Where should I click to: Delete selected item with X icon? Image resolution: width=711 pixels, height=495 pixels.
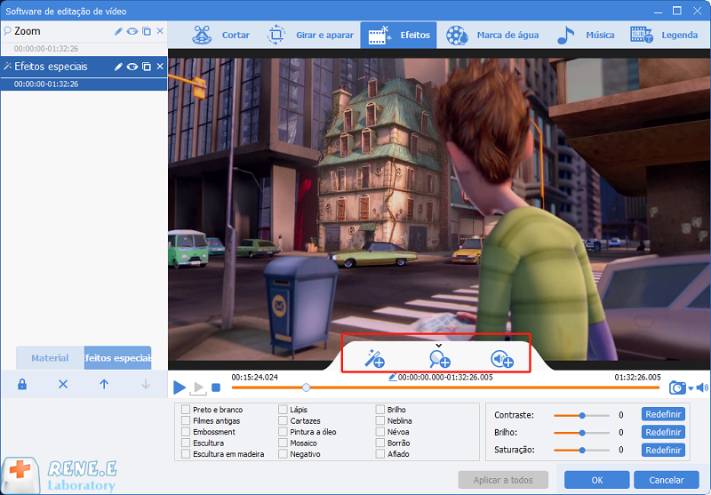coord(63,385)
